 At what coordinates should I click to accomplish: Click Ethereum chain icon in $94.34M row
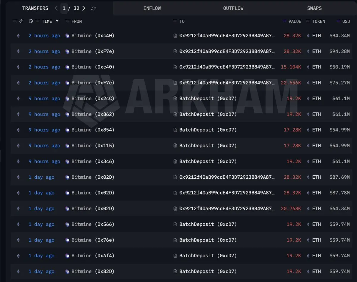18,35
